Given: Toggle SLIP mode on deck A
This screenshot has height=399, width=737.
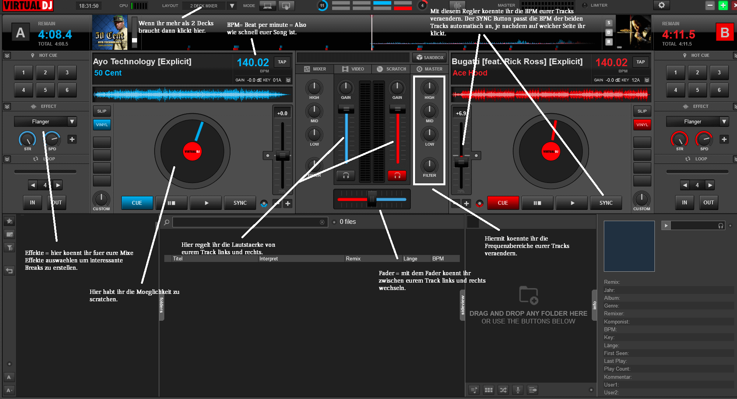Looking at the screenshot, I should point(102,111).
